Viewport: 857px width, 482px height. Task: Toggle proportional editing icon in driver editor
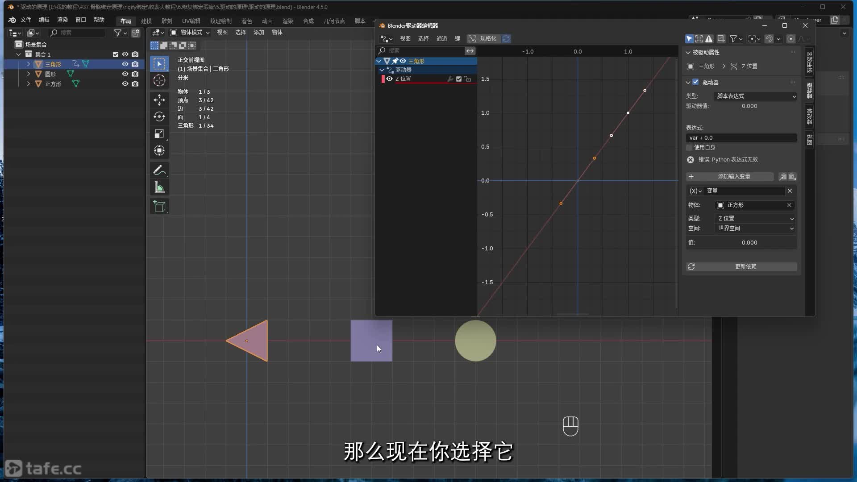point(790,39)
